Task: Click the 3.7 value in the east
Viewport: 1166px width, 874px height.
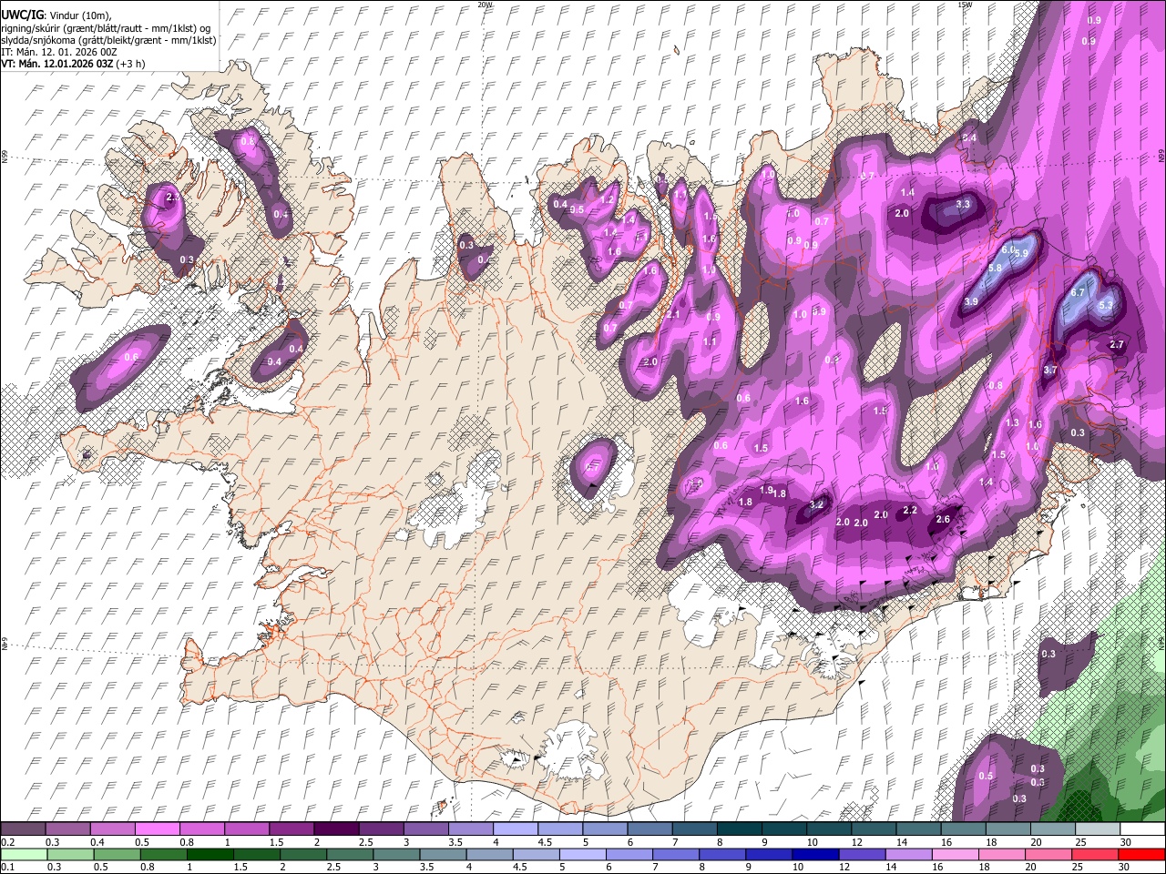Action: click(x=1049, y=371)
